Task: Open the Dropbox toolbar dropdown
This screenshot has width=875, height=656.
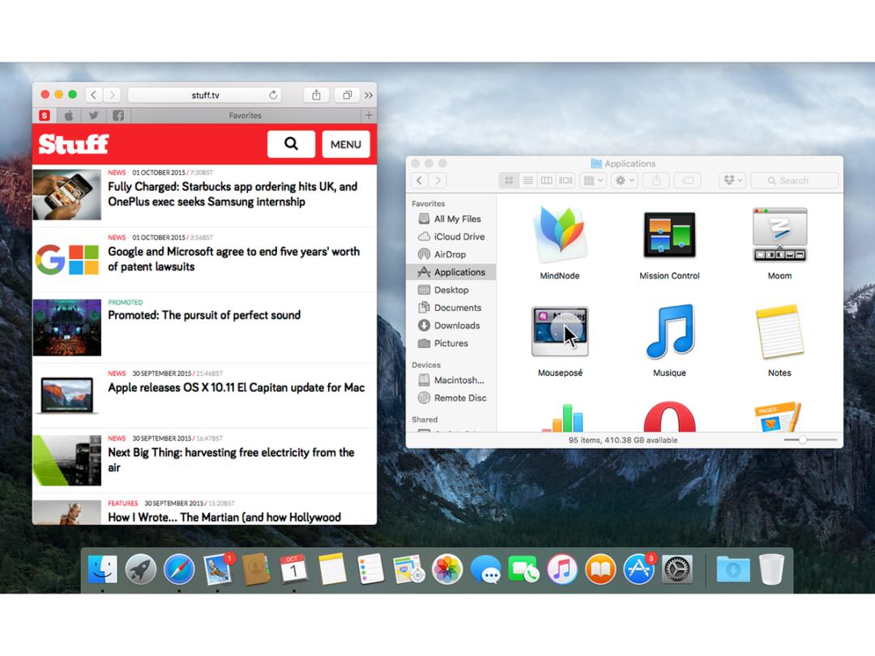Action: coord(732,181)
